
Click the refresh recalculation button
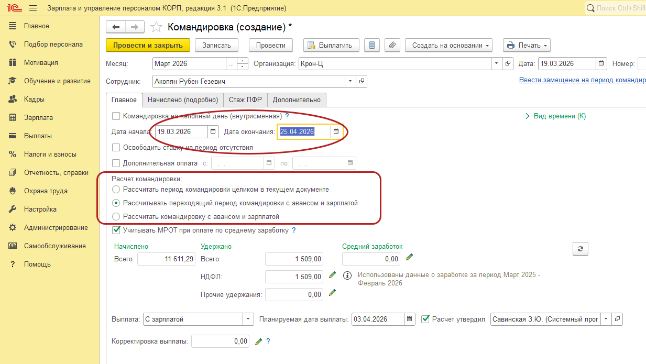click(x=580, y=249)
